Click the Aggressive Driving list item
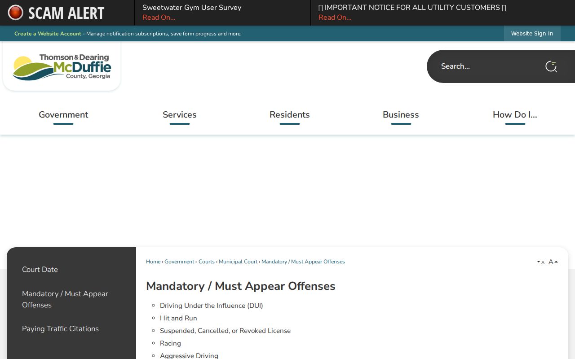Screen dimensions: 575x359 (189, 355)
